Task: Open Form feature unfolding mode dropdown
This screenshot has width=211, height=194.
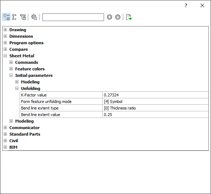Action: pyautogui.click(x=155, y=102)
